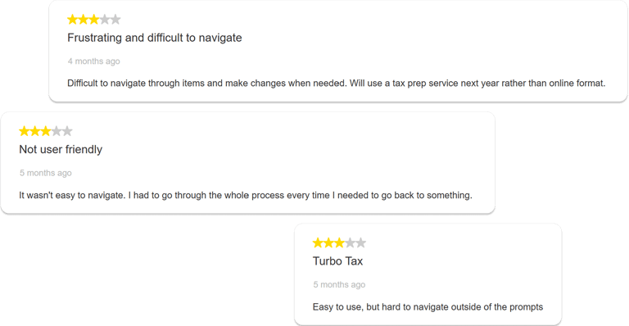Click '5 months ago' under Not user friendly
Screen dimensions: 629x326
click(x=46, y=173)
